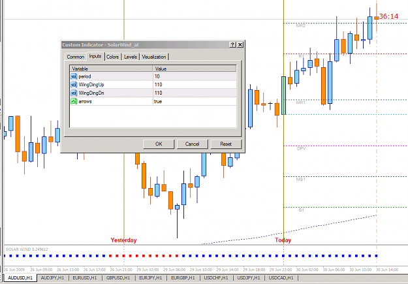Screen dimensions: 408x284
Task: Click the SOLAR WIND 0.249612 indicator label
Action: [27, 249]
